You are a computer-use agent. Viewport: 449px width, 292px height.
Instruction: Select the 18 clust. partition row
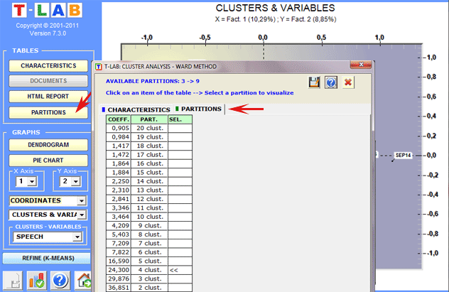pyautogui.click(x=149, y=146)
